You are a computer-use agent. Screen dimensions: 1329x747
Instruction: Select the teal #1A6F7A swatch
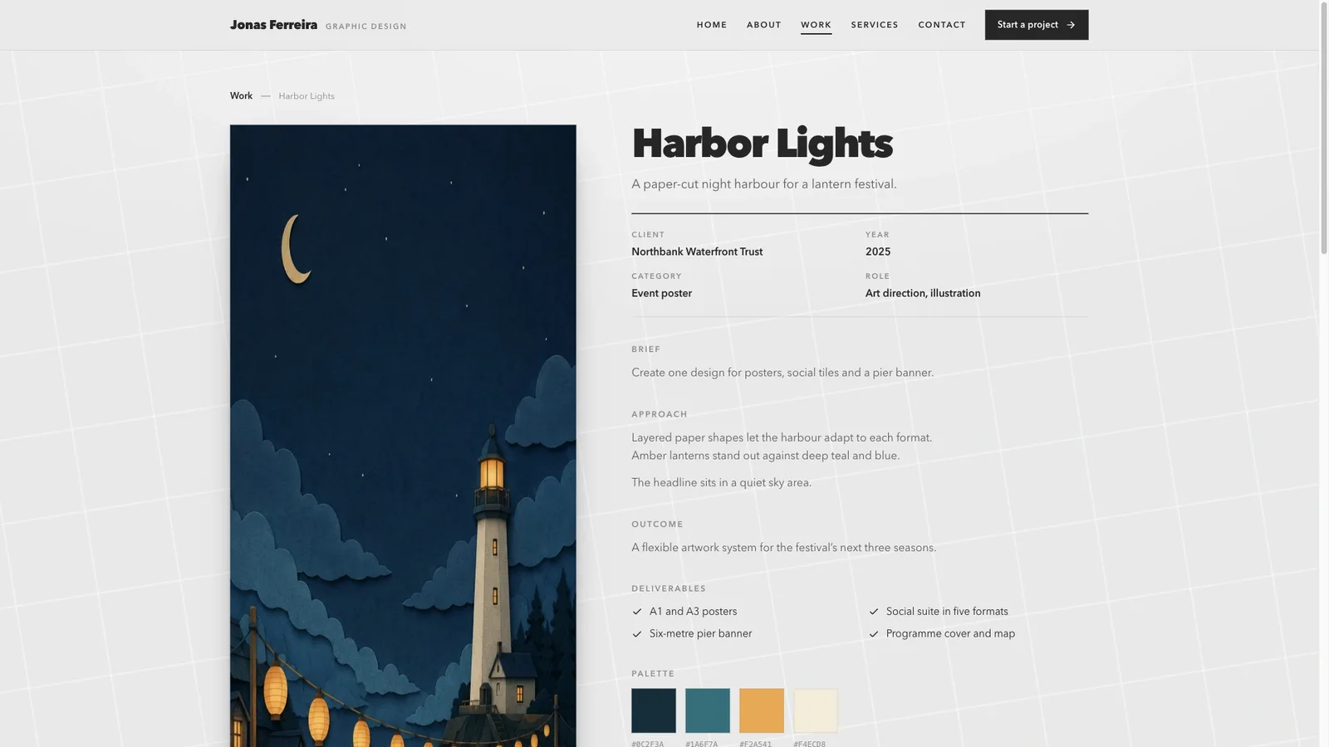point(708,710)
